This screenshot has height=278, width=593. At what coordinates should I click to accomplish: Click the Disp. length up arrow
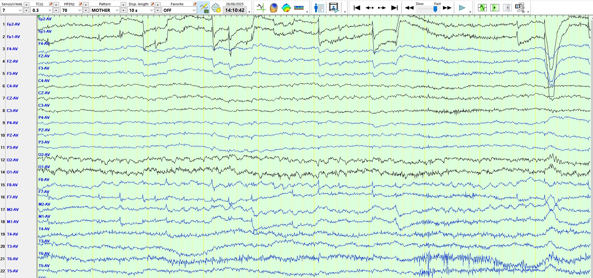click(158, 5)
